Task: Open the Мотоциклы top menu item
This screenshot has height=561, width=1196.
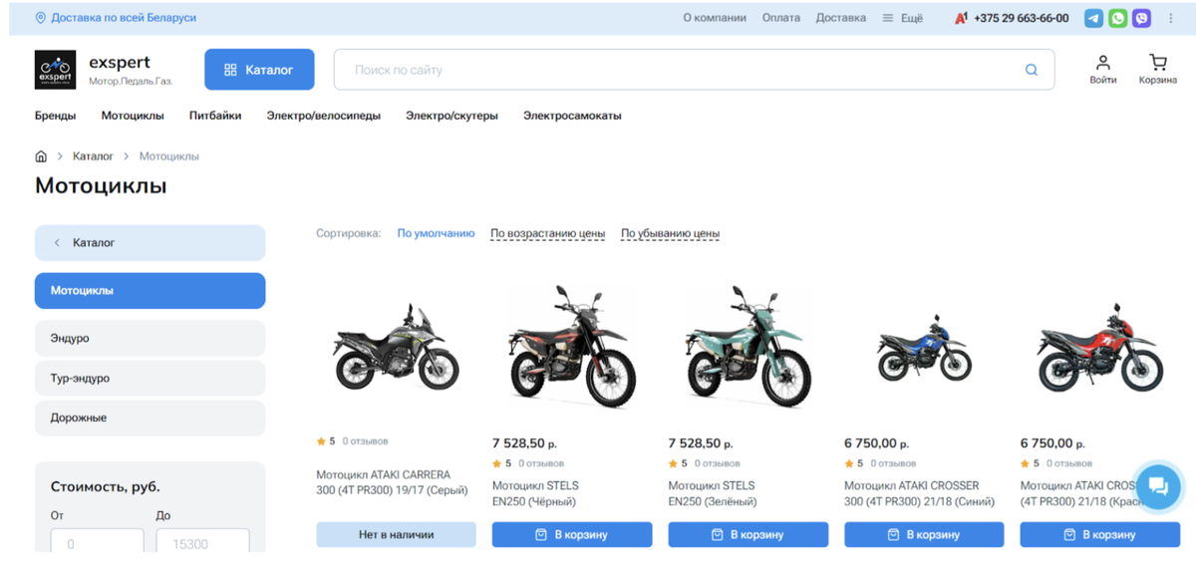Action: point(133,116)
